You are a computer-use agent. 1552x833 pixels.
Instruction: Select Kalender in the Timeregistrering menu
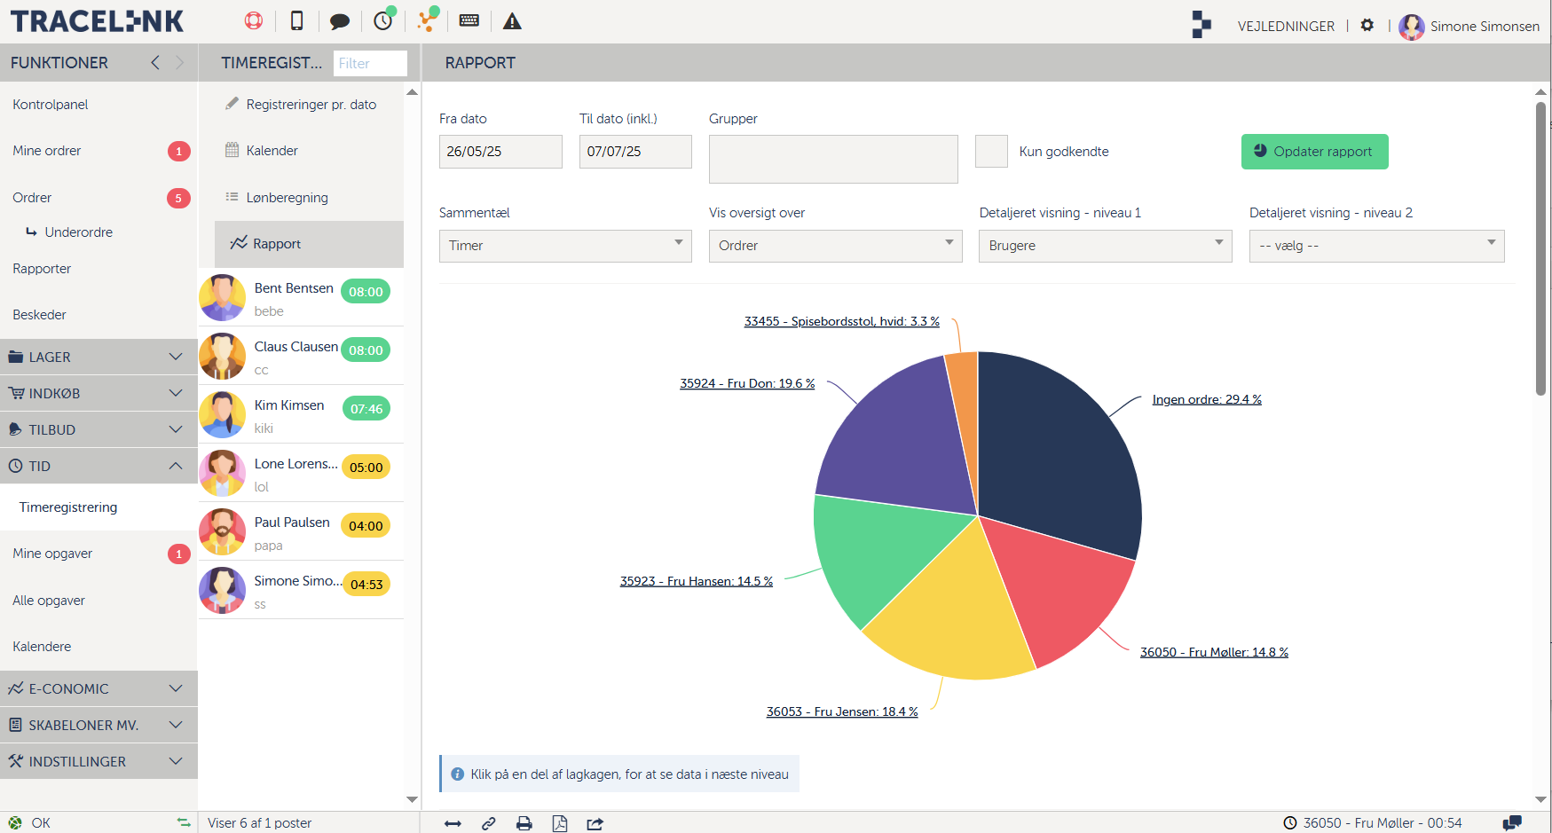(x=272, y=151)
